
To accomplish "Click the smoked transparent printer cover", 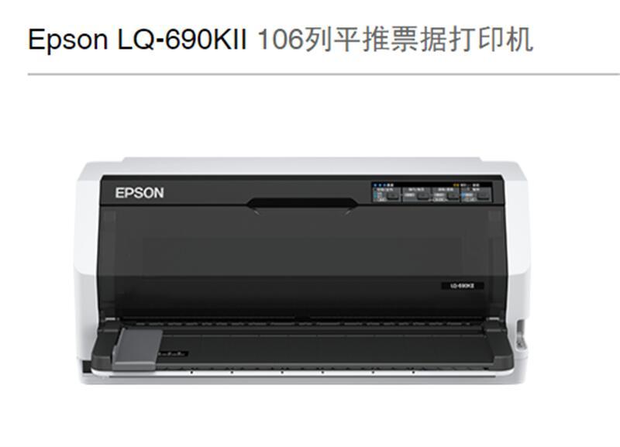I will click(x=302, y=261).
